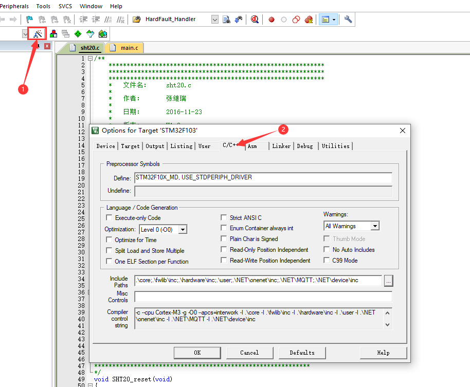Viewport: 470px width, 387px height.
Task: Check Optimize for Time
Action: click(109, 239)
